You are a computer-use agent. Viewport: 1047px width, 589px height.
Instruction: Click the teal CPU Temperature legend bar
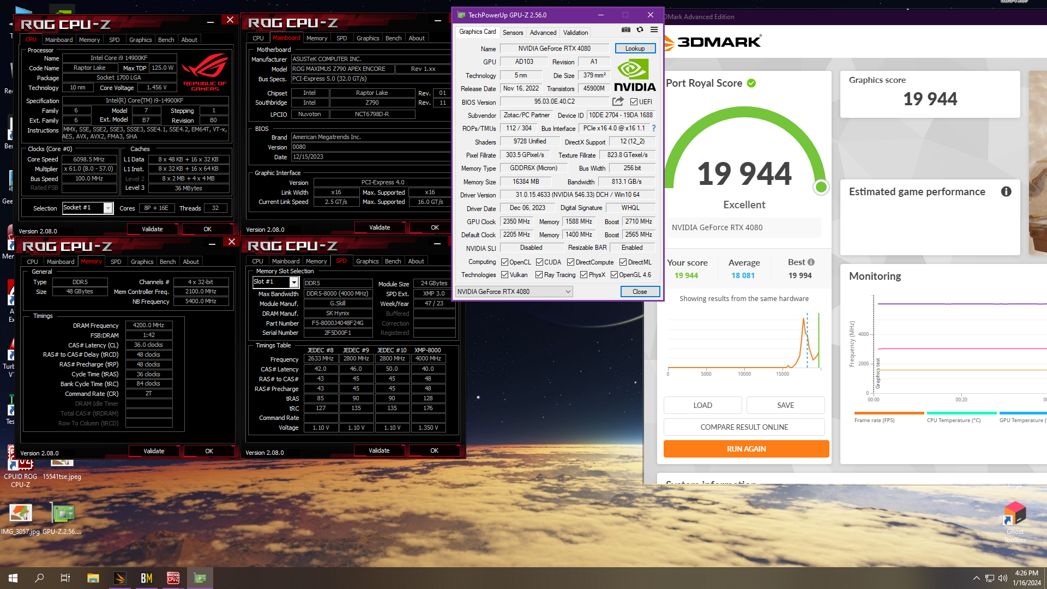[961, 413]
